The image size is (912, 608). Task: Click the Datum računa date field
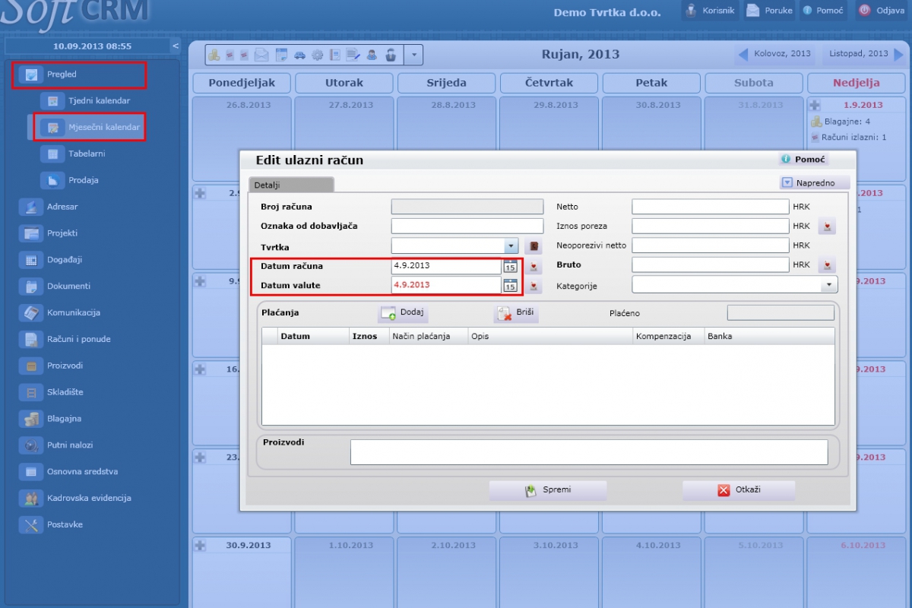(447, 266)
